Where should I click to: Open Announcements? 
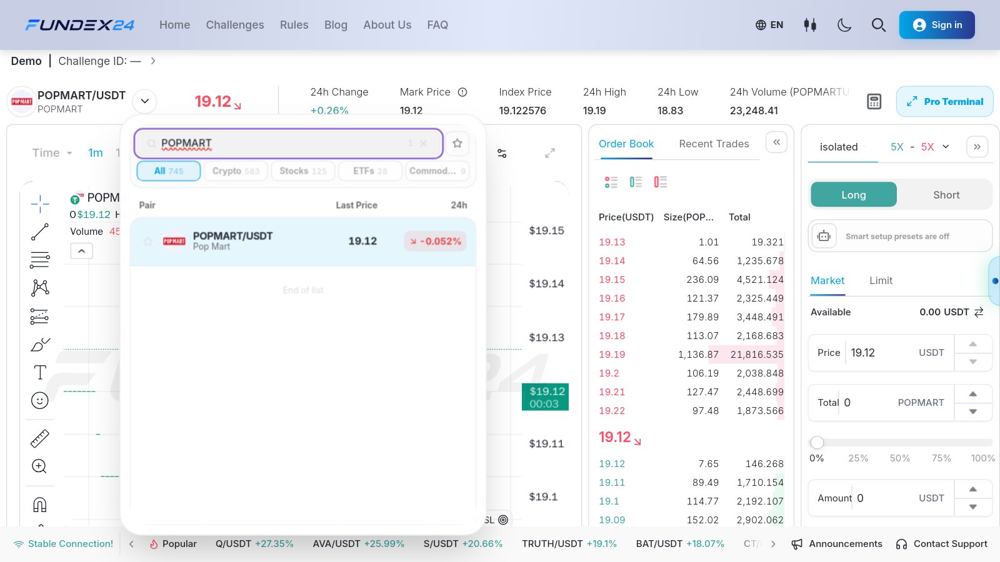(837, 544)
